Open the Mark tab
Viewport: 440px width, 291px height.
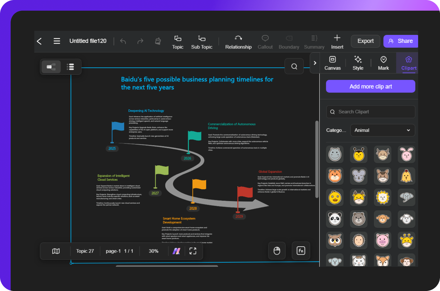[383, 63]
